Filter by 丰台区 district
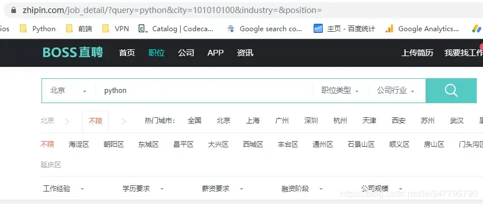The height and width of the screenshot is (204, 483). point(288,144)
